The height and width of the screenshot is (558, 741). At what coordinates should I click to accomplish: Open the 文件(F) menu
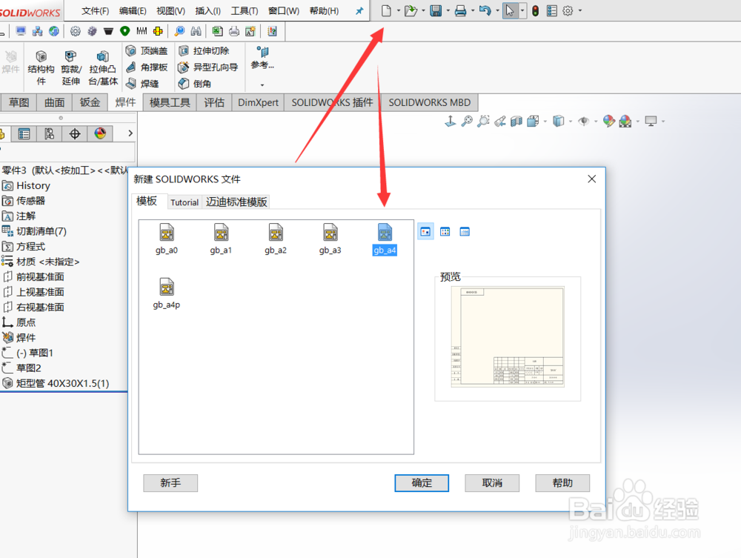point(96,10)
